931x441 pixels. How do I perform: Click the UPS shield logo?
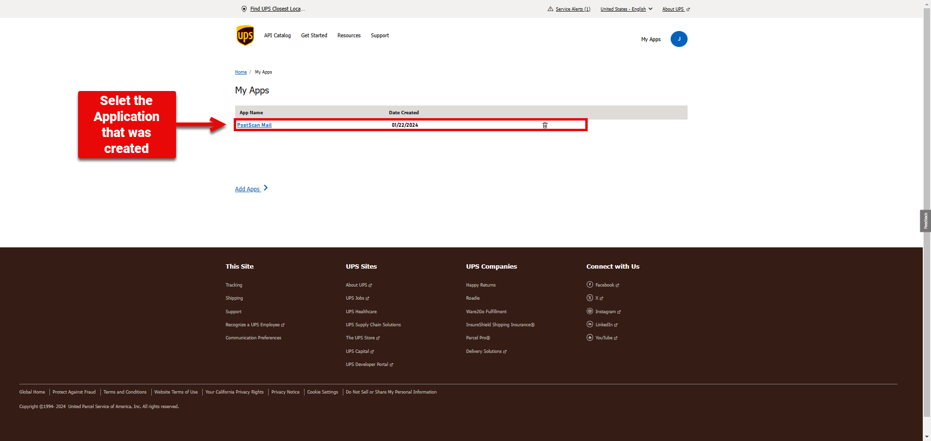tap(245, 35)
